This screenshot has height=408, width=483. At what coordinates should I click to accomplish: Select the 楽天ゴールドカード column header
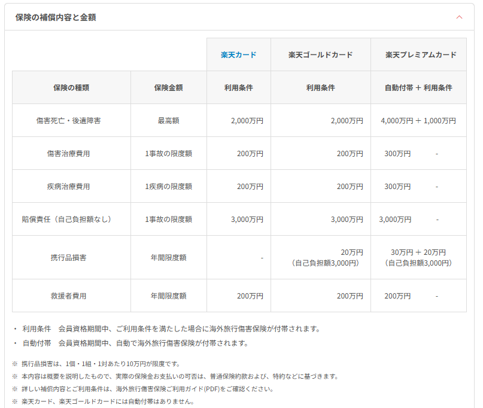pos(320,54)
